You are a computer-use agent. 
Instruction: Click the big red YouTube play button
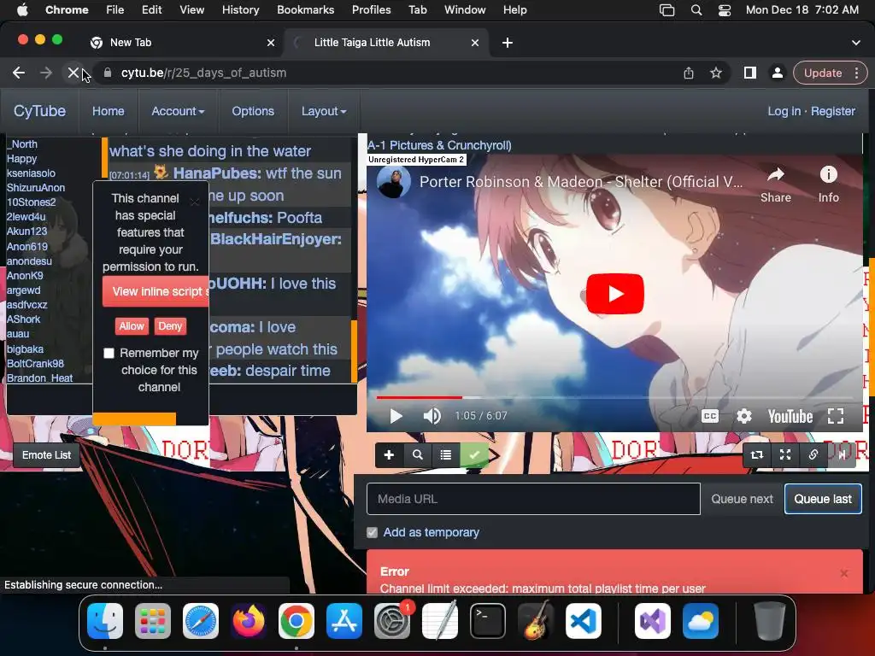[x=615, y=294]
